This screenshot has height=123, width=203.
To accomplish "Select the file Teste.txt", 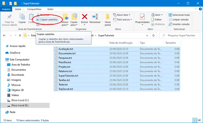I will tap(117, 85).
